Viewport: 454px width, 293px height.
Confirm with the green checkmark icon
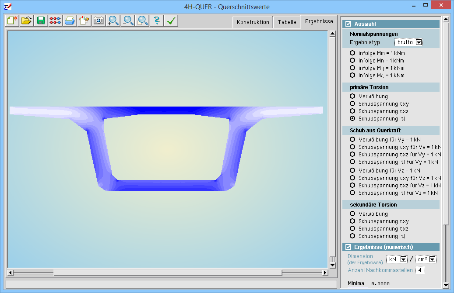click(171, 21)
